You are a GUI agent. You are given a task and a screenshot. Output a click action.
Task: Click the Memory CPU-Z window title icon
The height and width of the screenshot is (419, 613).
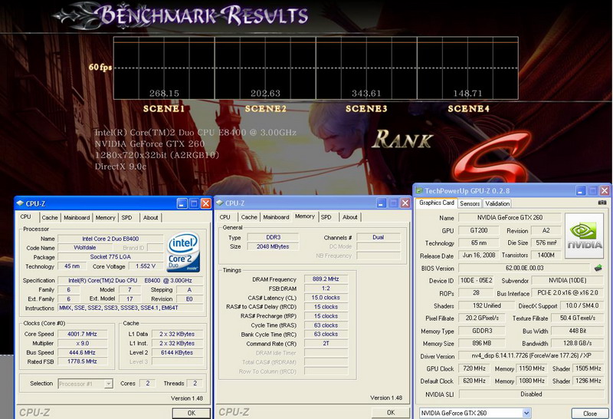[220, 203]
